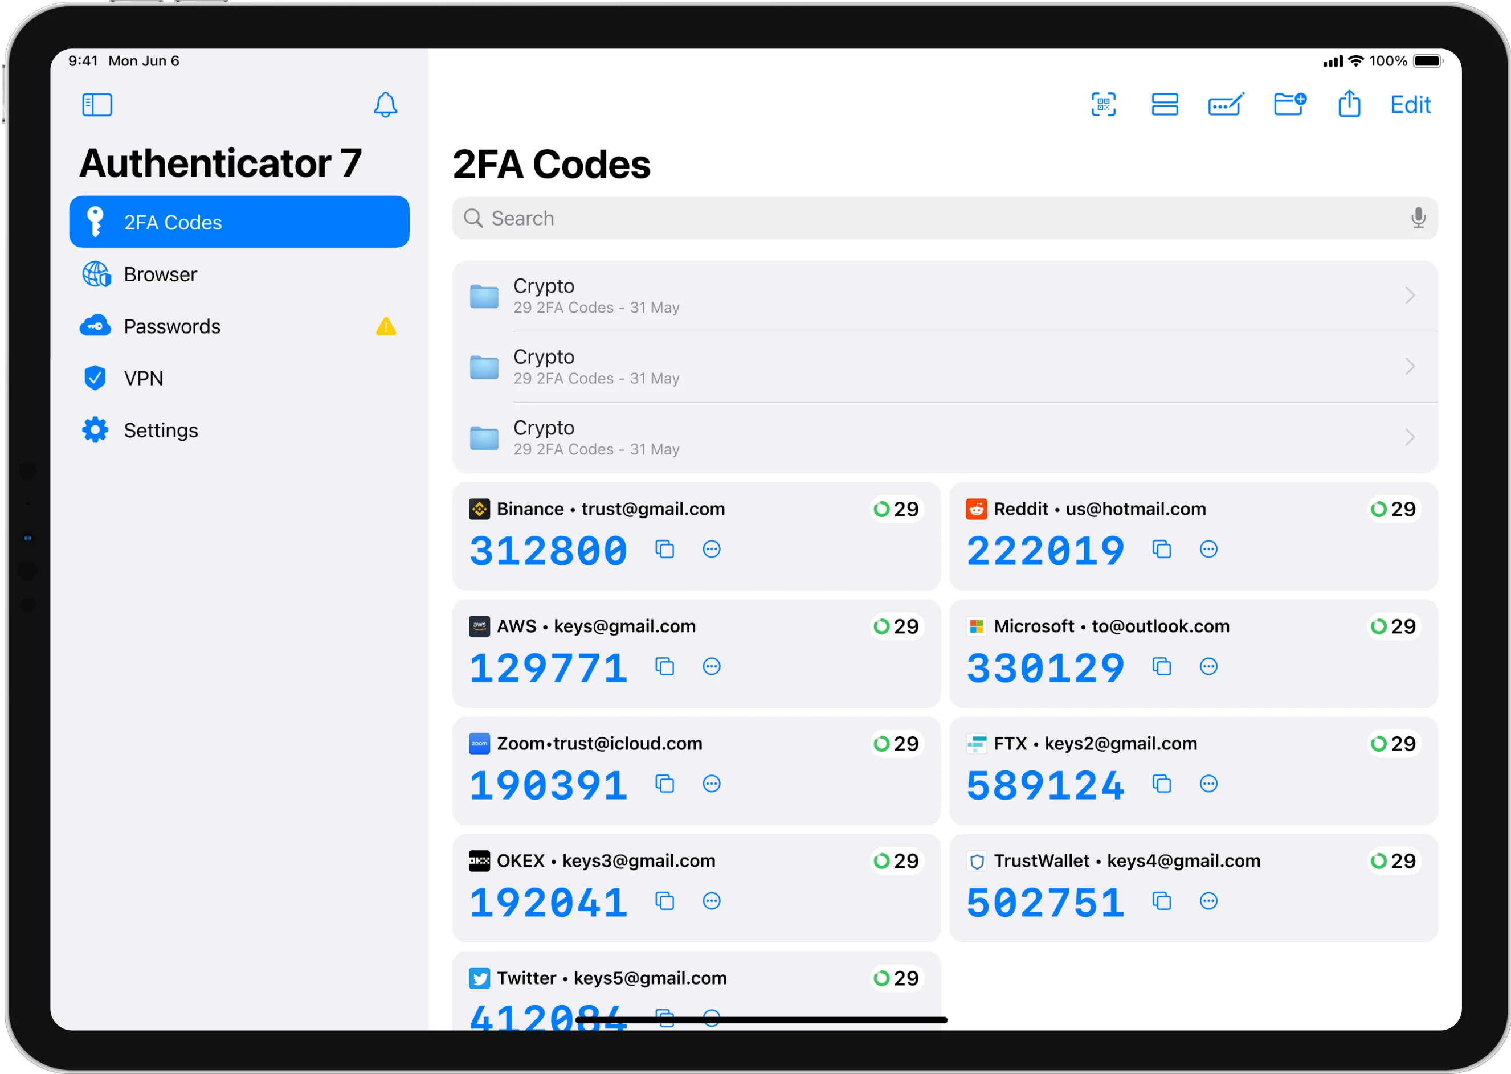This screenshot has height=1074, width=1511.
Task: Open more options for Reddit
Action: [x=1208, y=549]
